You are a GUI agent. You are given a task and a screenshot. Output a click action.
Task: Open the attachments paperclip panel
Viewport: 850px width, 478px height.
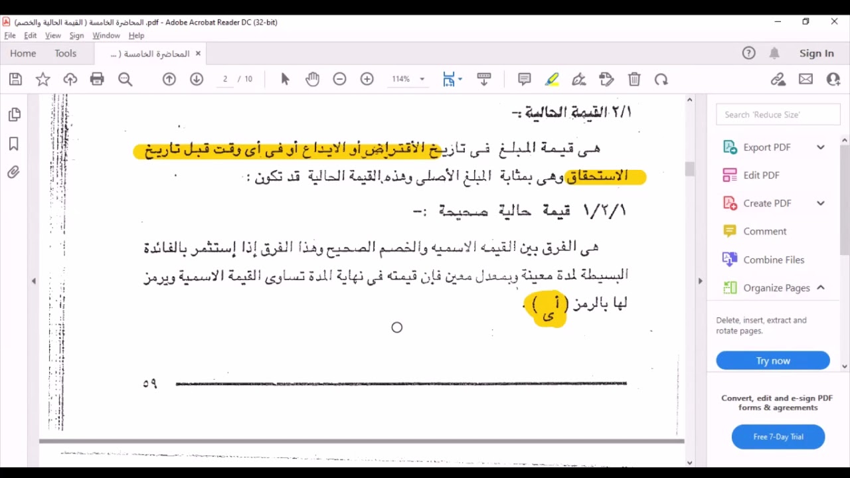point(14,173)
